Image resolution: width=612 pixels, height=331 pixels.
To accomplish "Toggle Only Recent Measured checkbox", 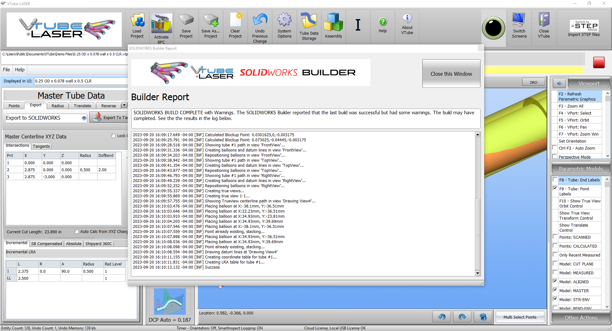I will 555,255.
